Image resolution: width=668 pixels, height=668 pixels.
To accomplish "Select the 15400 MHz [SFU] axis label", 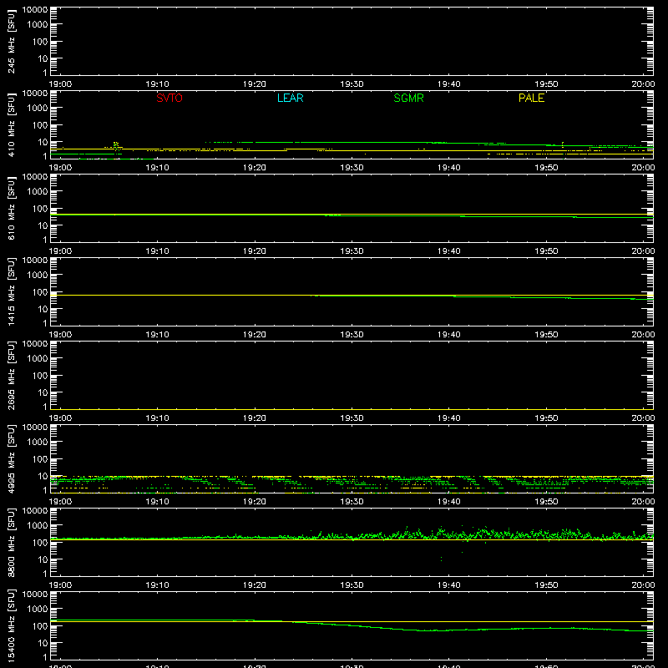I will [x=12, y=625].
